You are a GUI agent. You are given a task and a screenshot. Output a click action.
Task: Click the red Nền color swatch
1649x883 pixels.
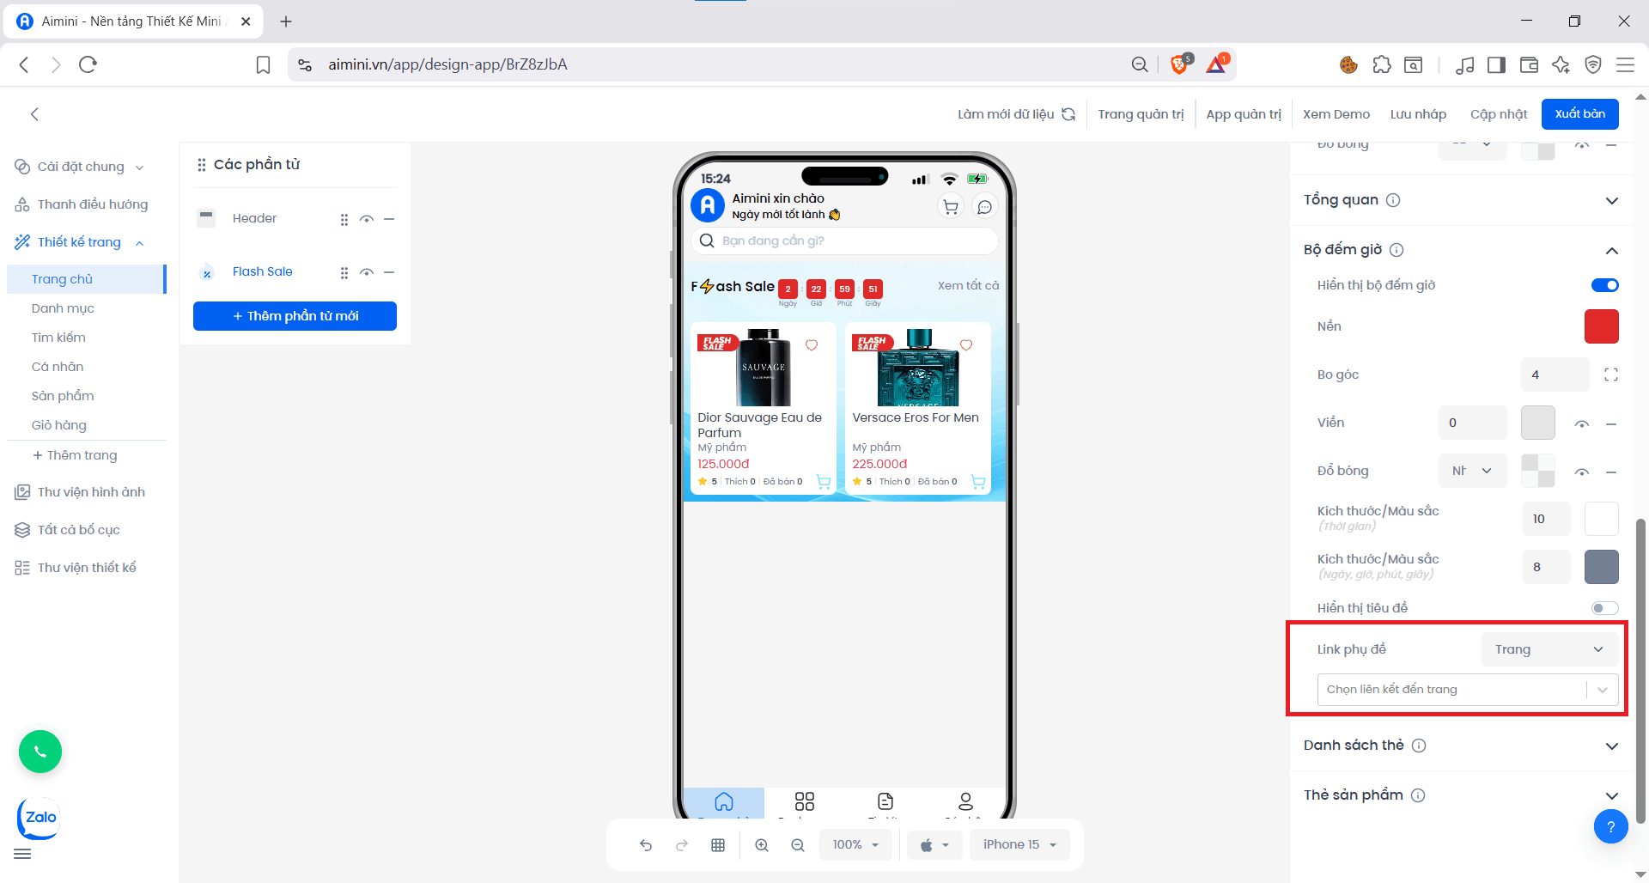click(1601, 326)
